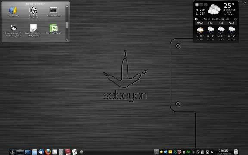Click the 19:35 digital clock
Viewport: 248px width, 155px height.
pyautogui.click(x=223, y=151)
